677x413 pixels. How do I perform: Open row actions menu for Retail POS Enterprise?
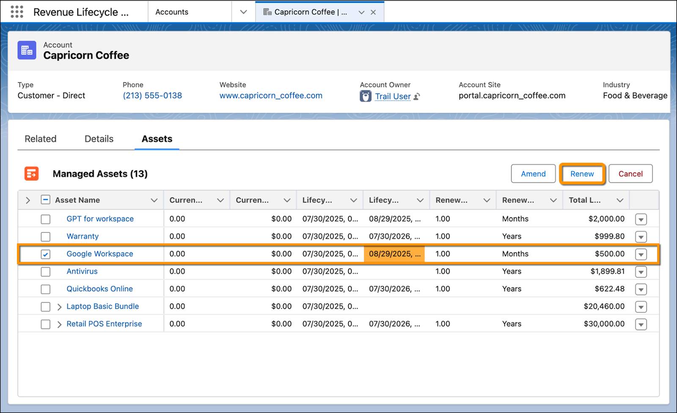641,325
